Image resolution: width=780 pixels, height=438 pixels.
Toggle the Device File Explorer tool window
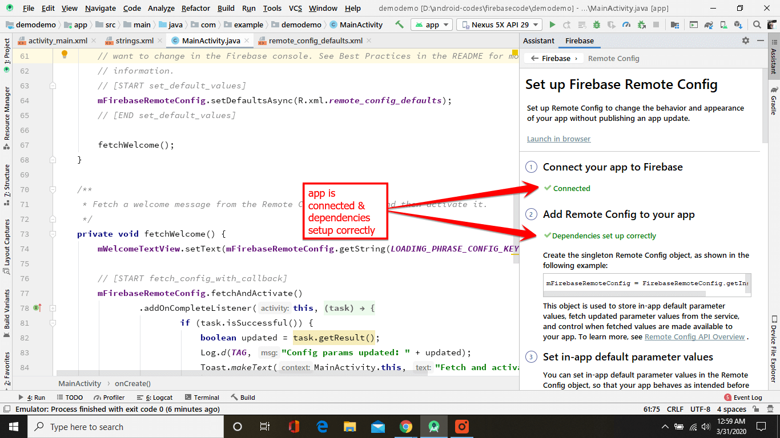[x=774, y=348]
